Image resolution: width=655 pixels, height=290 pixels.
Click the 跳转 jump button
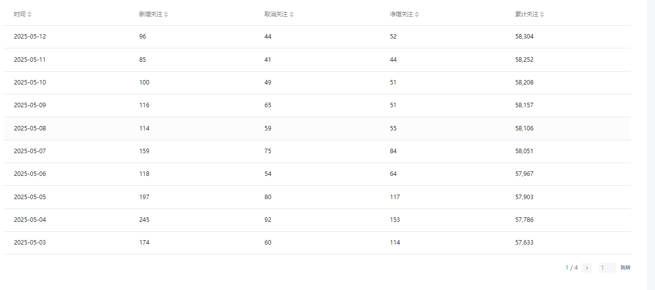coord(626,268)
